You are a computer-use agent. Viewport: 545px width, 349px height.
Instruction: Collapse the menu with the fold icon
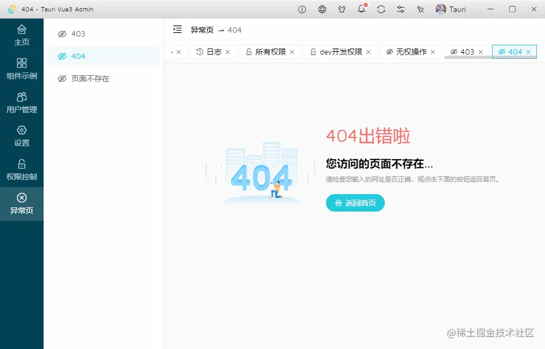[177, 29]
